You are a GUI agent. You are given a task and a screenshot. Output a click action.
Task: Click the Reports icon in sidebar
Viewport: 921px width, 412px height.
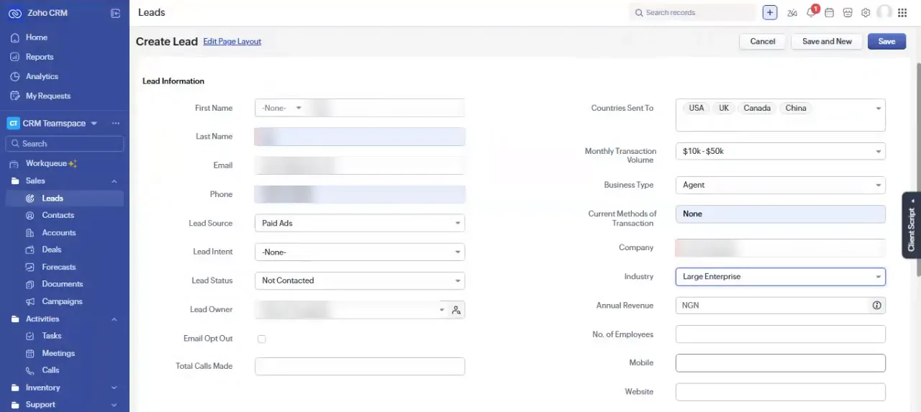point(14,57)
